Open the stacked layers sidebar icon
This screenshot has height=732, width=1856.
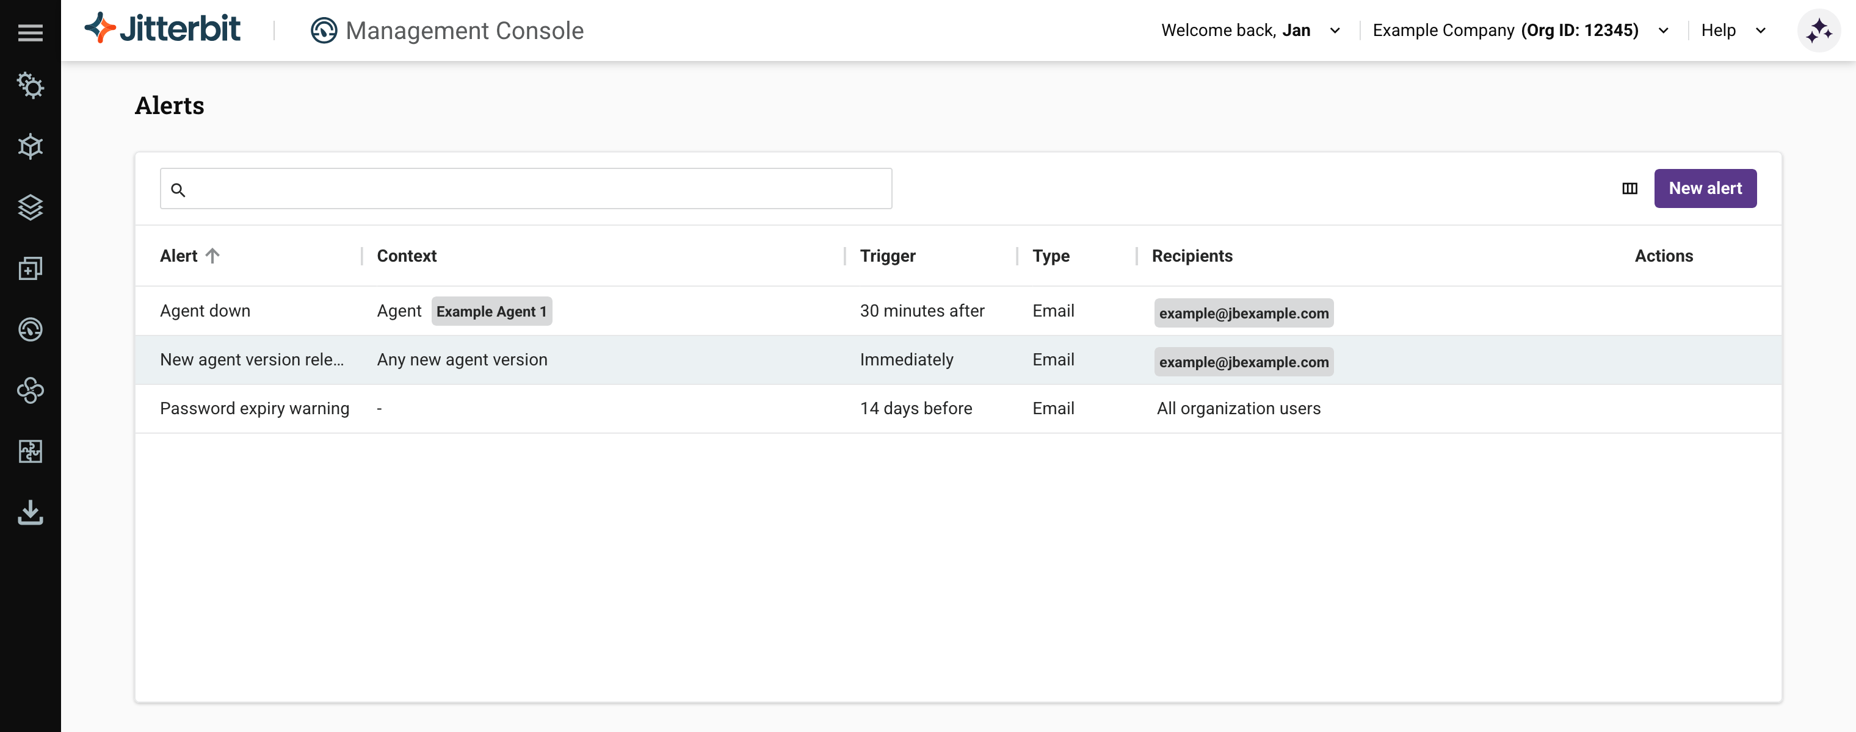pos(31,208)
